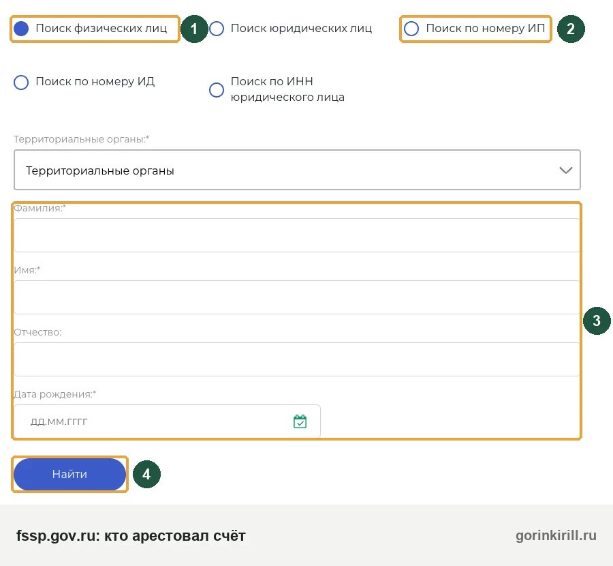Select the 'Поиск физических лиц' radio button
This screenshot has width=613, height=566.
21,29
